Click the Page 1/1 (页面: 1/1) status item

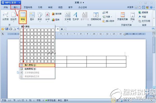tap(6, 100)
